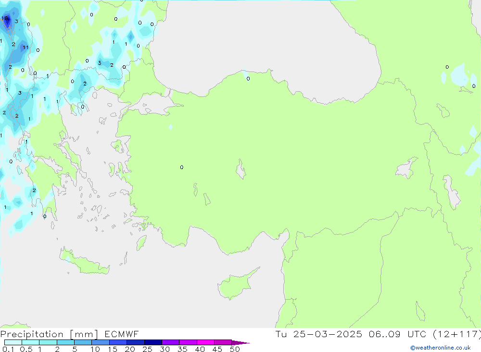This screenshot has height=352, width=481.
Task: Click the 40–45 mm magenta legend segment
Action: [x=205, y=342]
